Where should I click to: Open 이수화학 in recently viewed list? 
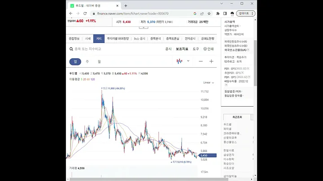pos(229,159)
